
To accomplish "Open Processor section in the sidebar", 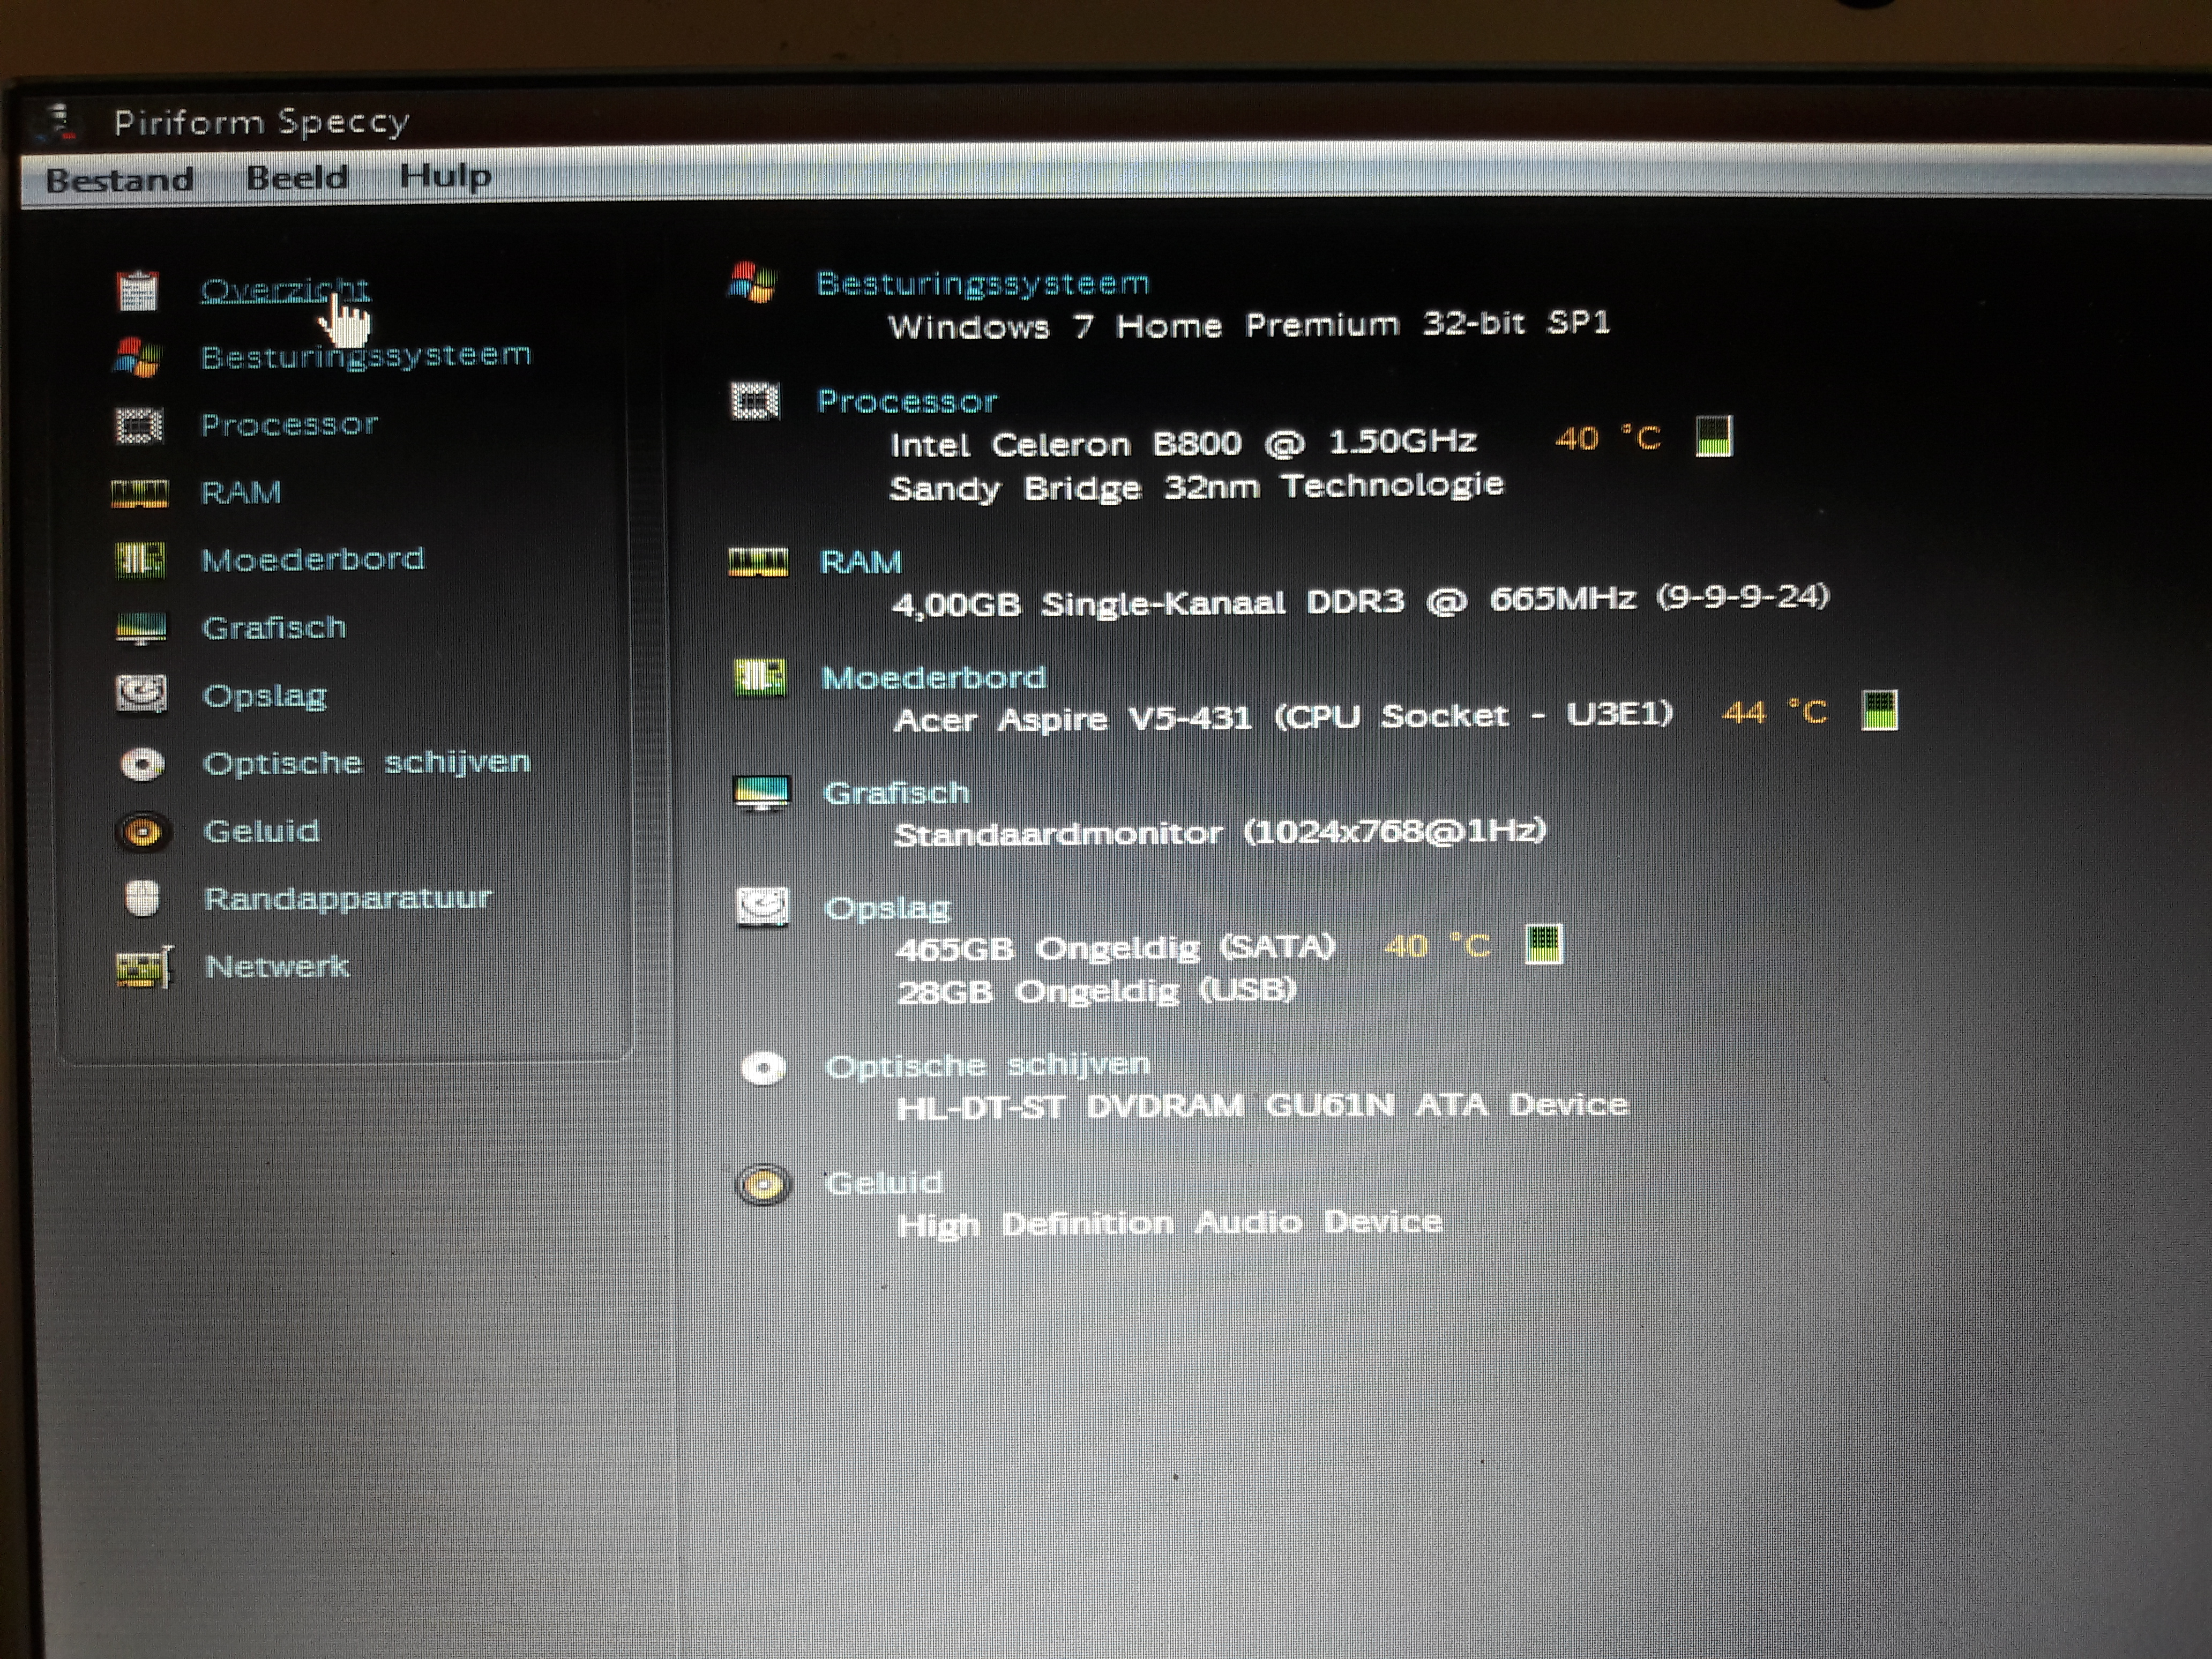I will click(289, 424).
